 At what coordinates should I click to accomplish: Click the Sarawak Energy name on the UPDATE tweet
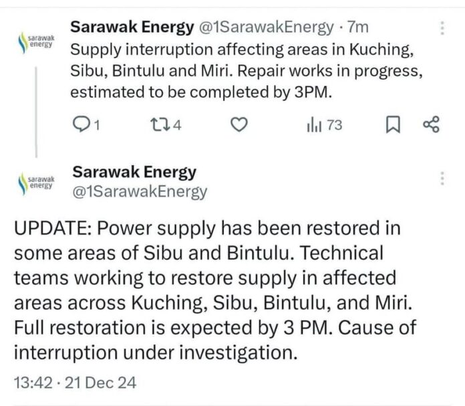point(134,172)
